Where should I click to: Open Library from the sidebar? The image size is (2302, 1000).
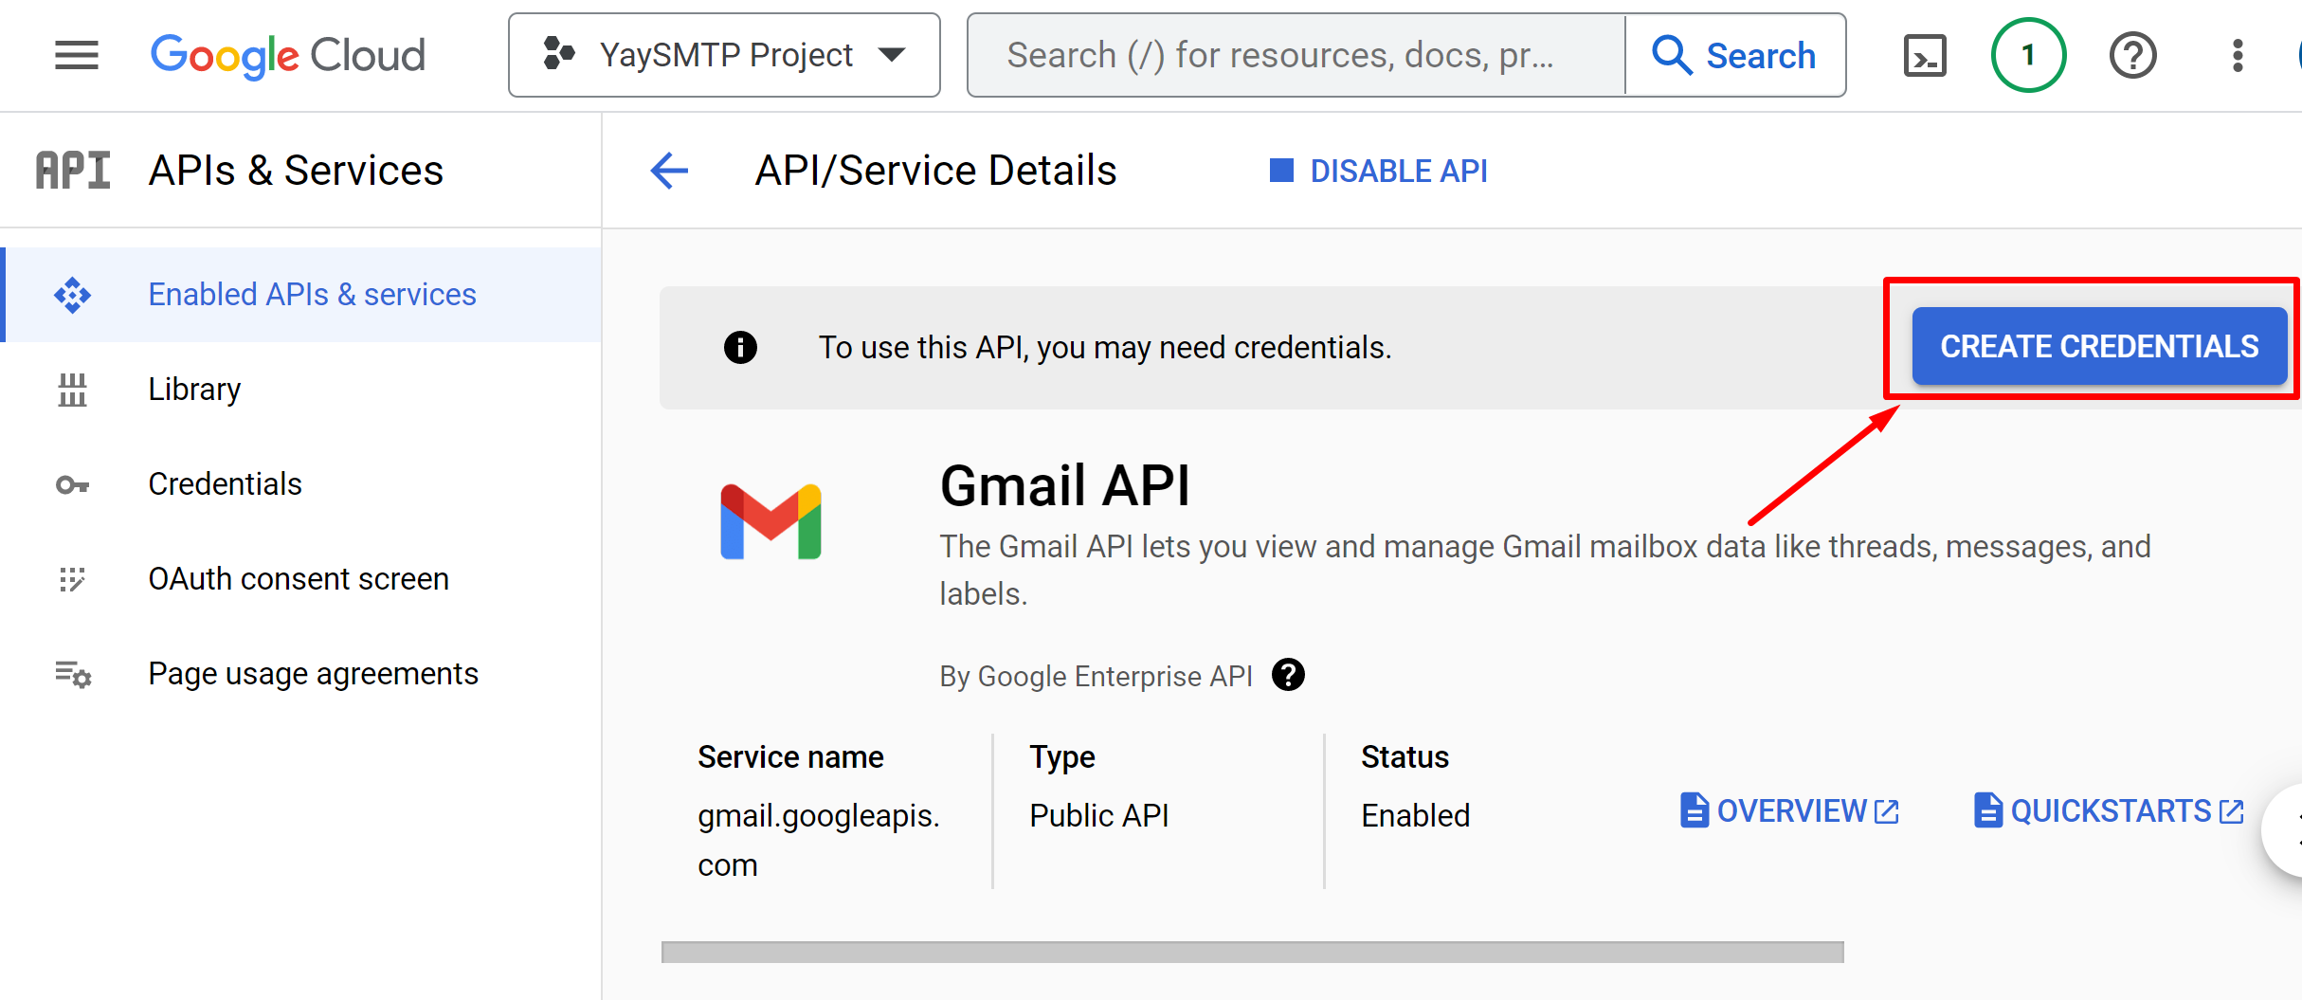point(194,390)
